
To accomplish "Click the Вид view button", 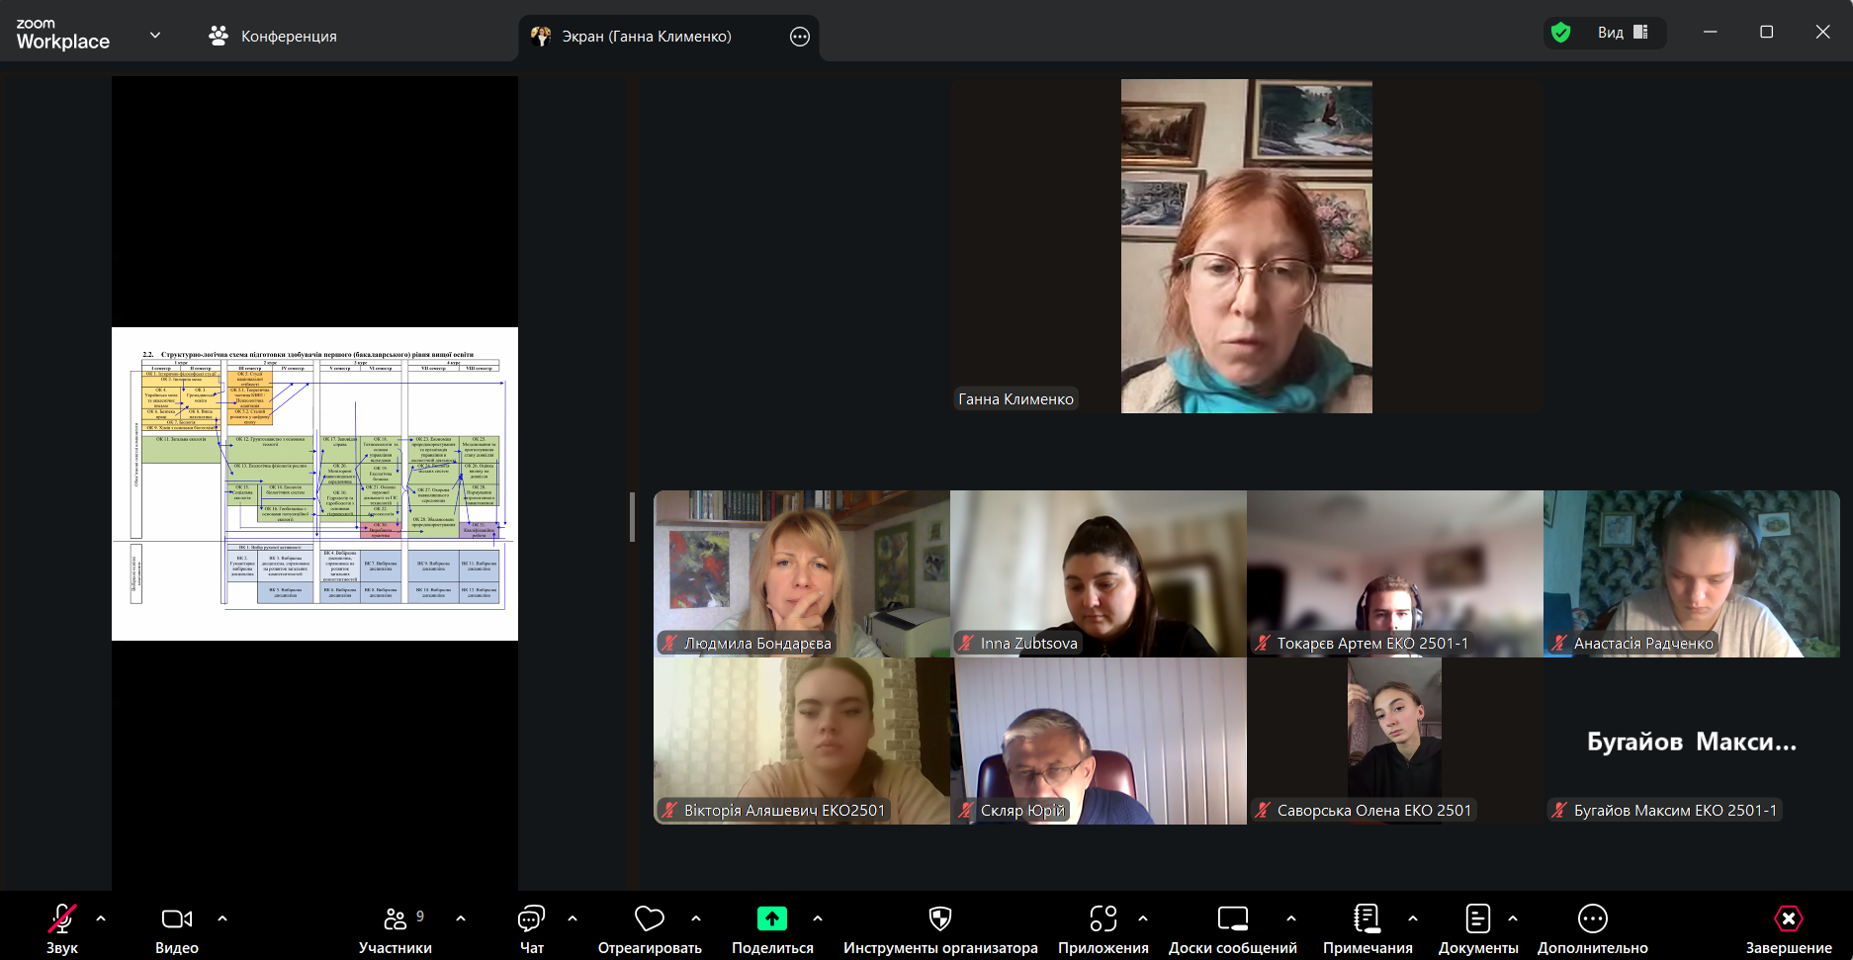I will 1622,33.
